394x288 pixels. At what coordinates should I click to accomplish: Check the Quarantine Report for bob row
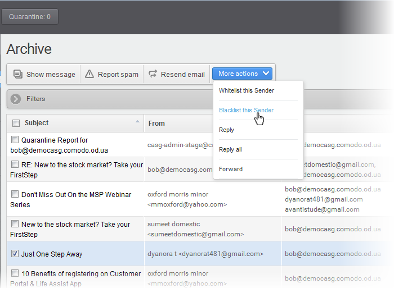pyautogui.click(x=15, y=140)
